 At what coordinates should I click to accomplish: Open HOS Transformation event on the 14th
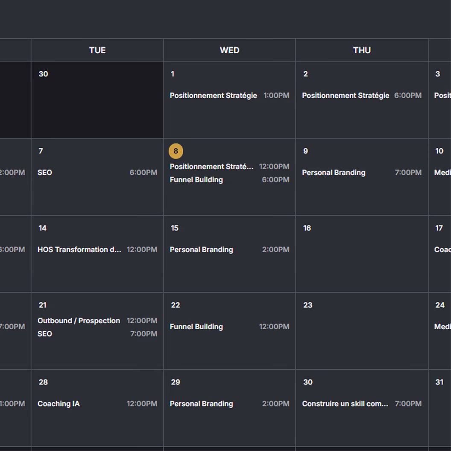click(x=97, y=250)
